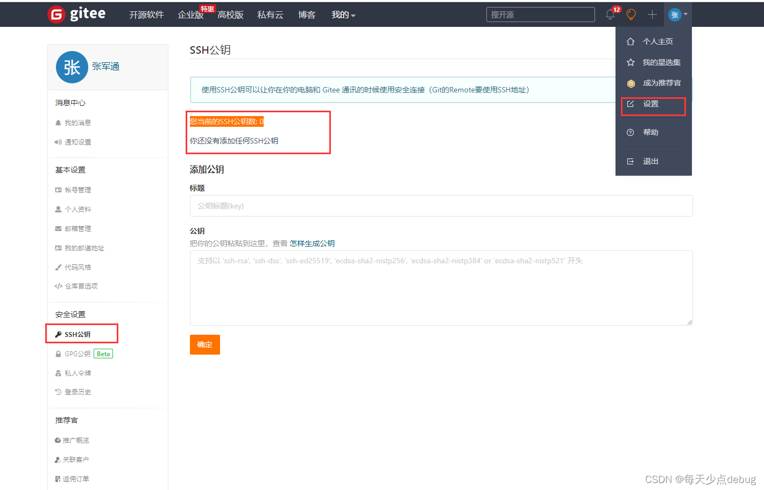Open 帐号管理 in the sidebar
This screenshot has height=490, width=764.
point(78,190)
